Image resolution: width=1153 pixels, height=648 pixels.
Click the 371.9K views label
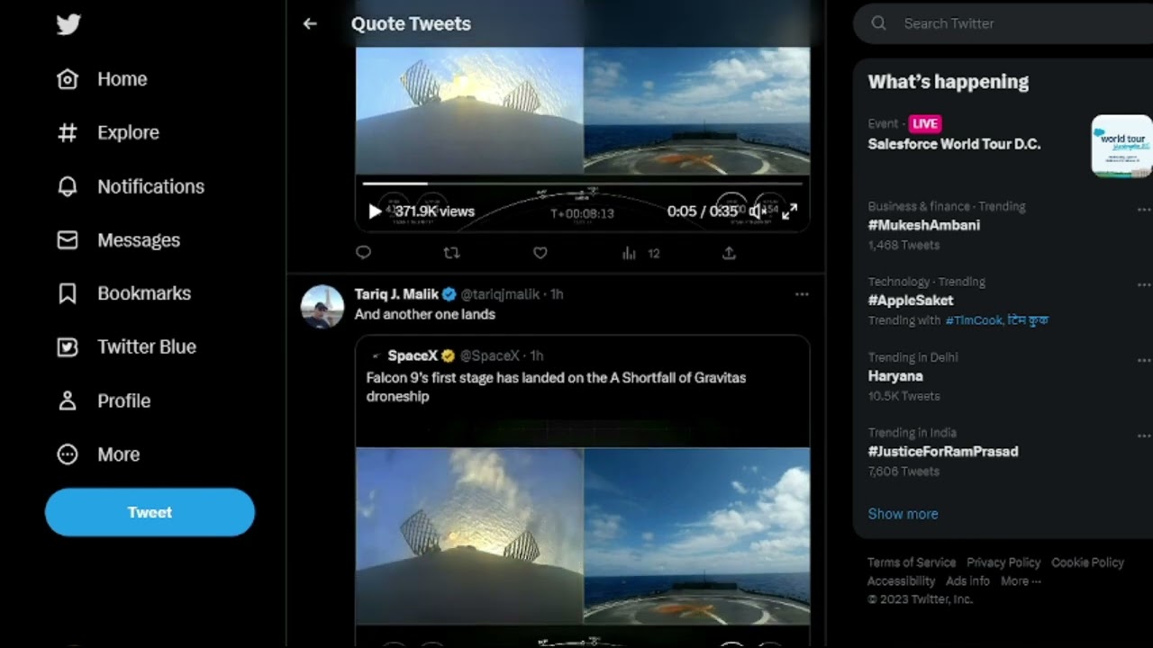[435, 211]
